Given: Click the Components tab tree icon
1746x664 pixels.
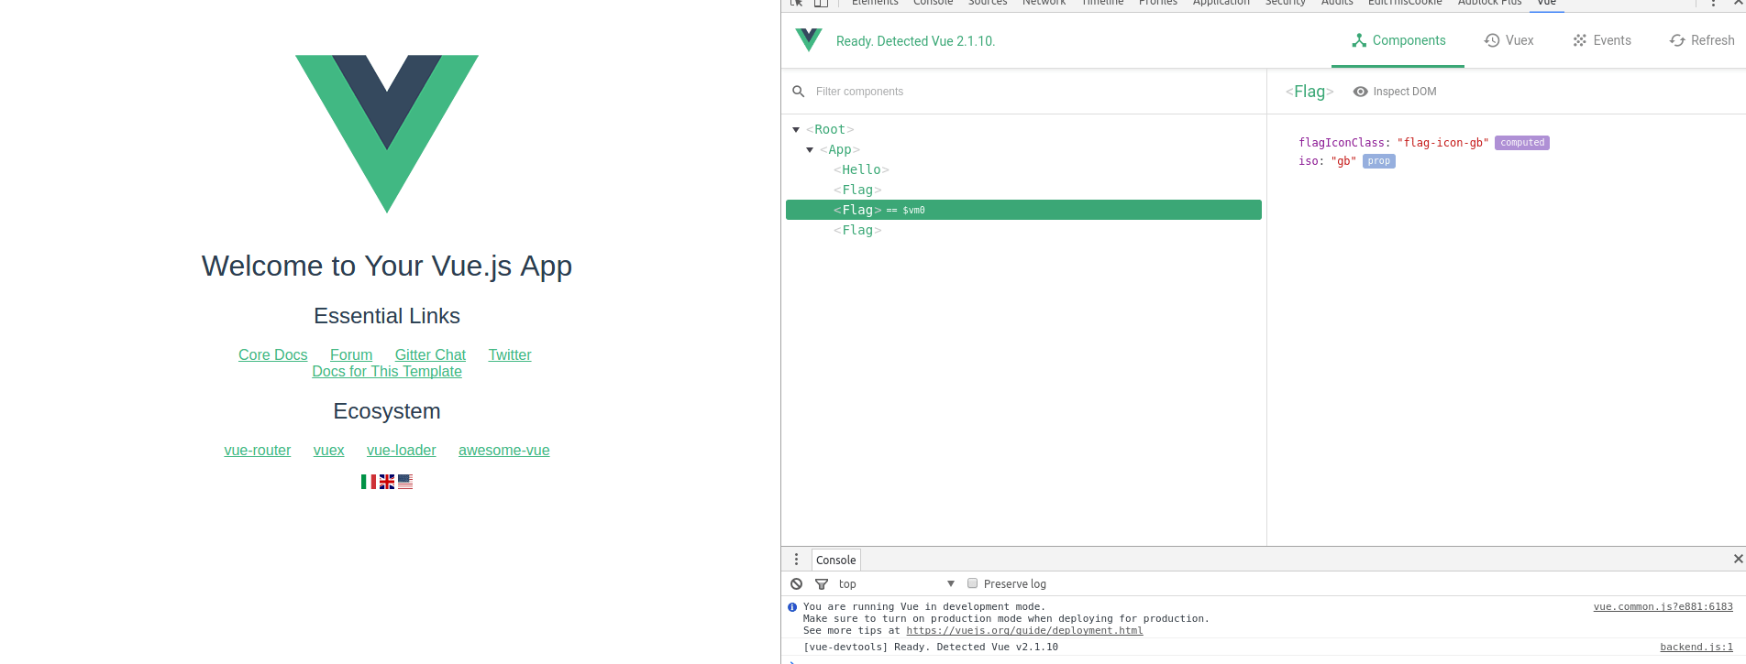Looking at the screenshot, I should (x=1359, y=40).
